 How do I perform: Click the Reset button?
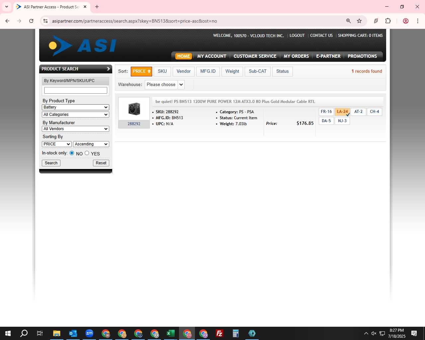click(x=101, y=163)
